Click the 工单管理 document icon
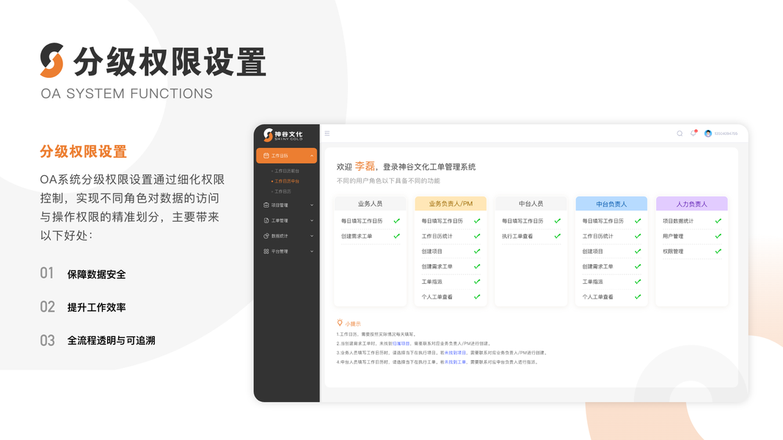This screenshot has height=440, width=783. tap(266, 221)
